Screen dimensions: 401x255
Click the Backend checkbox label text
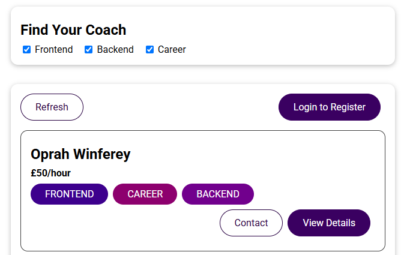115,50
